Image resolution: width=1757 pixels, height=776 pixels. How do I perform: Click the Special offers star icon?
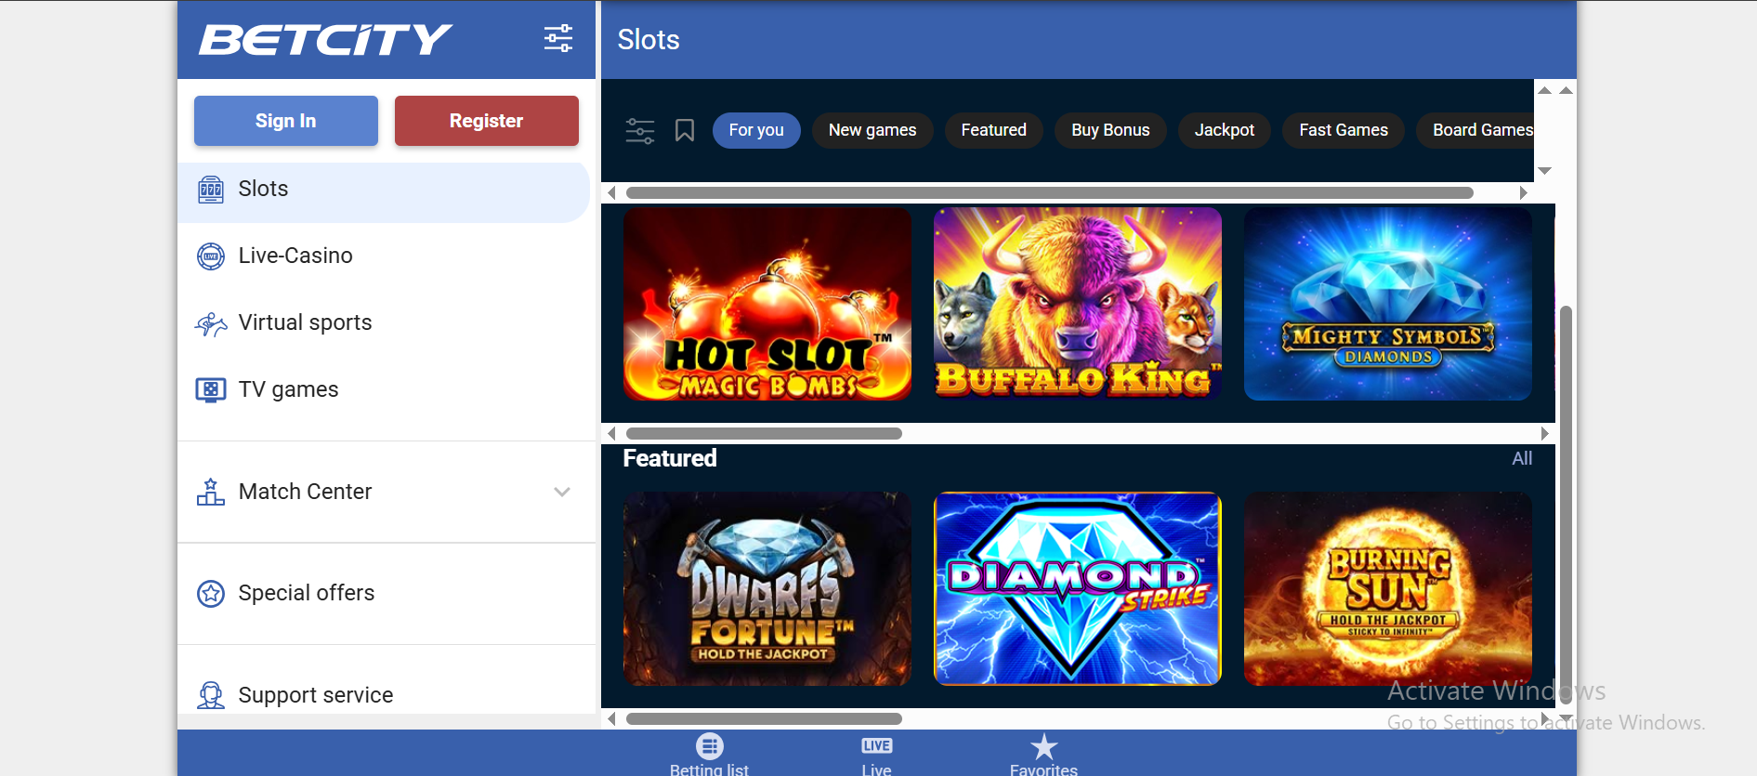[211, 593]
